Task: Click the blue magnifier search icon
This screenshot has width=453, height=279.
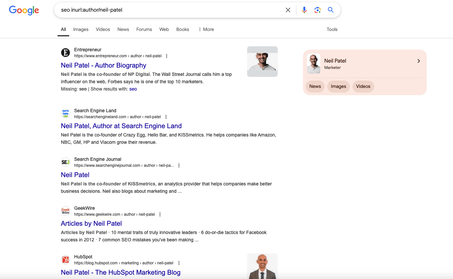Action: 331,10
